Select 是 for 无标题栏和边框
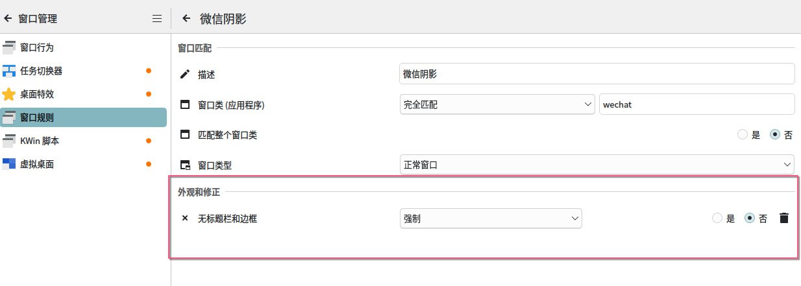 pyautogui.click(x=717, y=219)
